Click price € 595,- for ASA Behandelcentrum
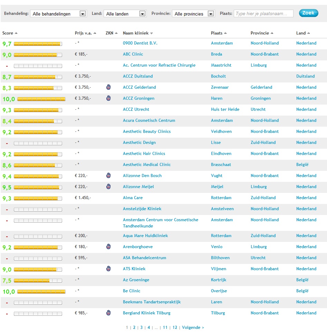The height and width of the screenshot is (333, 327). pyautogui.click(x=81, y=258)
